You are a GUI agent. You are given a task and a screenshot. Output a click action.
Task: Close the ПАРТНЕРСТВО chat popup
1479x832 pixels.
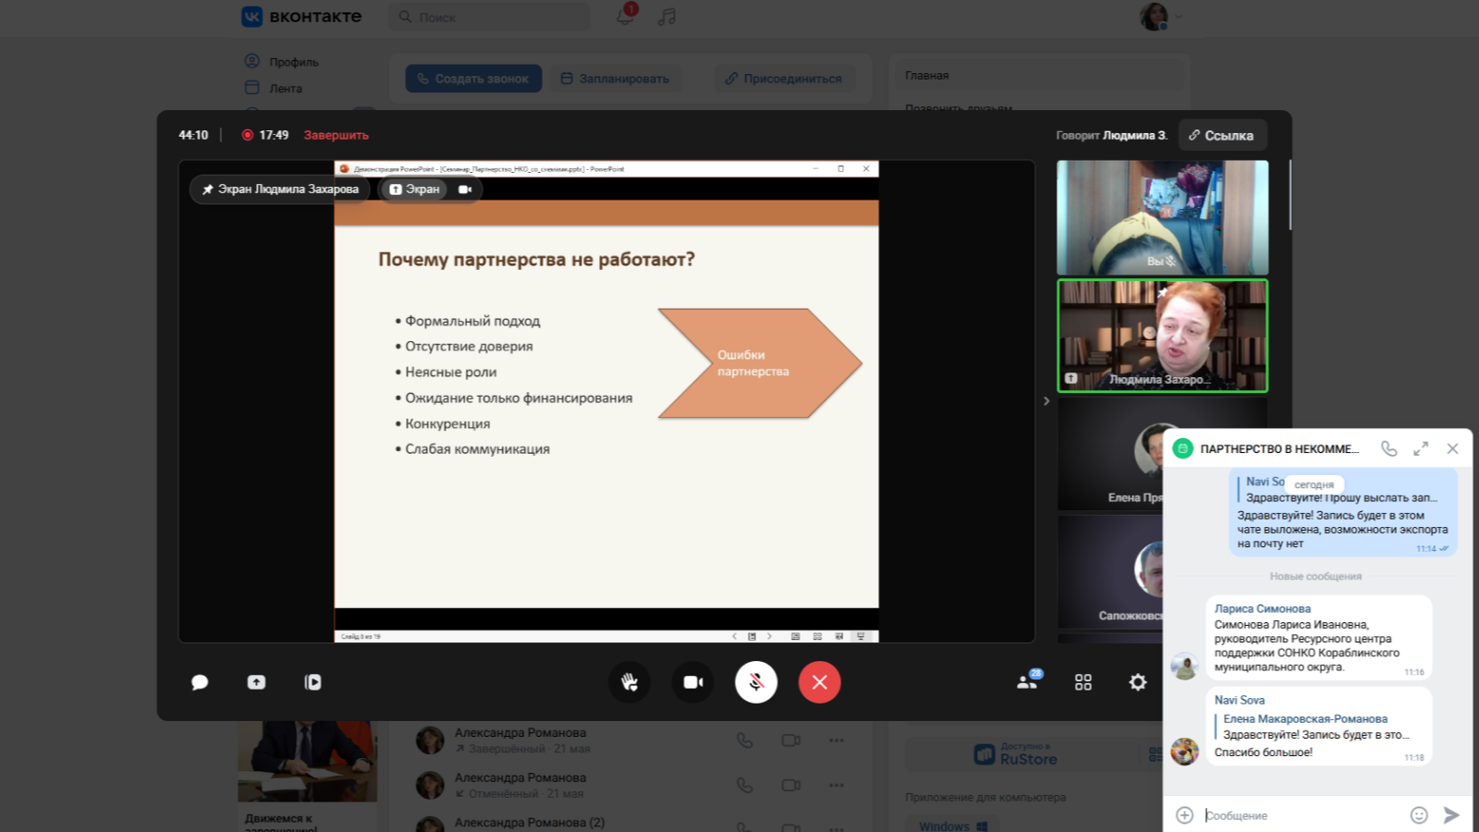point(1453,448)
